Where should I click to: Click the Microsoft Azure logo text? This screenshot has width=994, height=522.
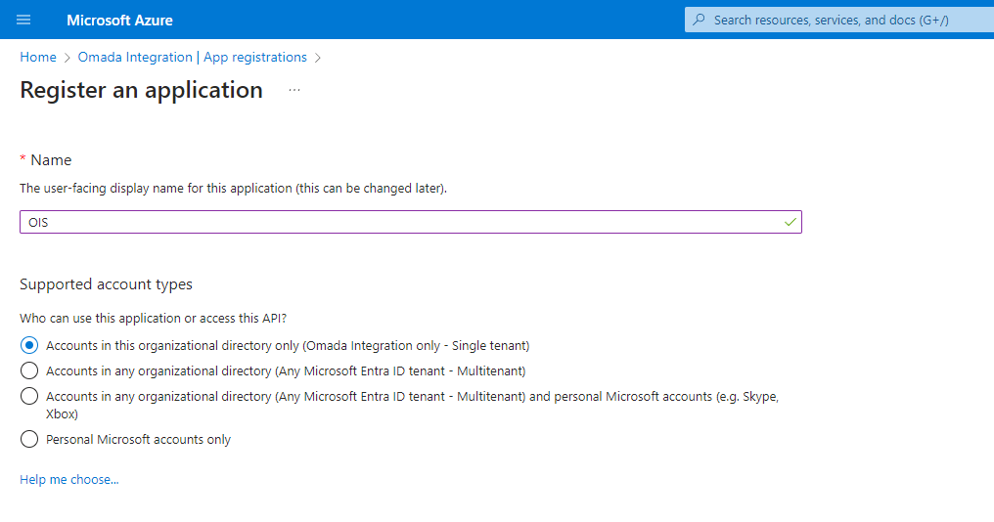point(119,21)
